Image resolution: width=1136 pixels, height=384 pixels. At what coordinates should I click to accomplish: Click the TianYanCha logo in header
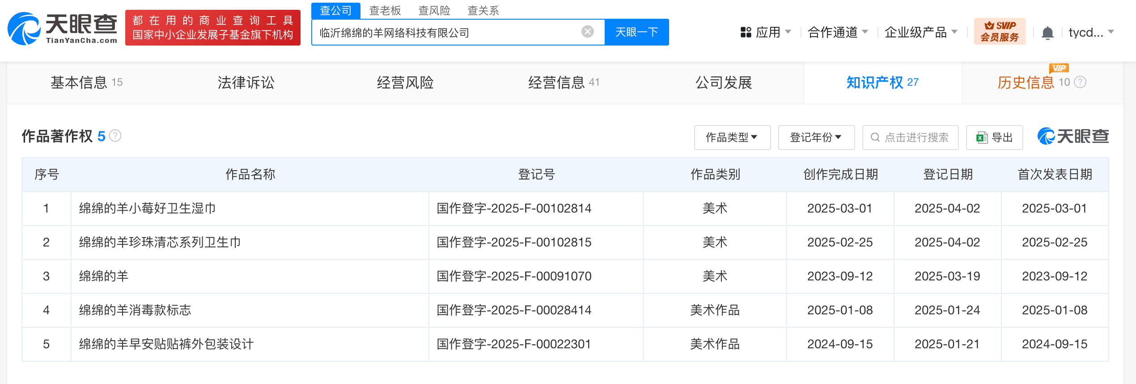click(63, 29)
